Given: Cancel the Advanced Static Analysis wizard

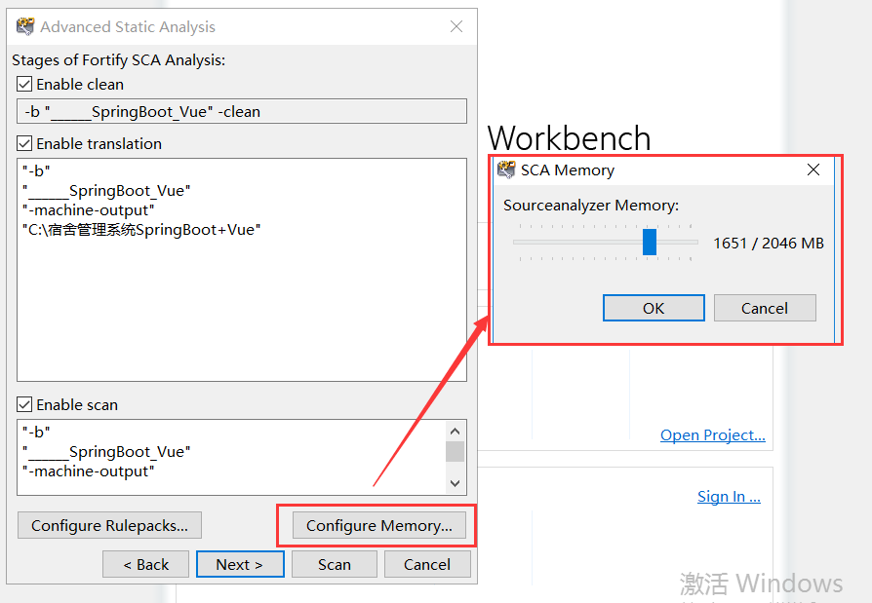Looking at the screenshot, I should [427, 565].
